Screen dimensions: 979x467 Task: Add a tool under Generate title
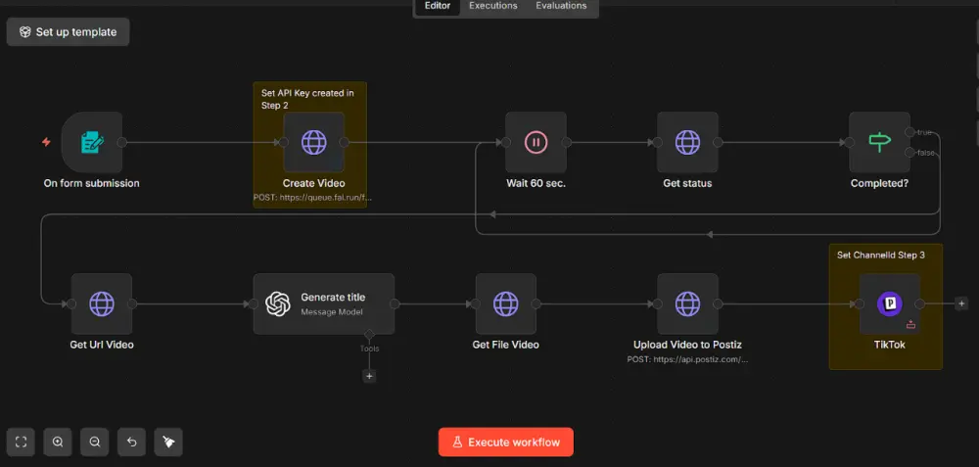pos(369,376)
